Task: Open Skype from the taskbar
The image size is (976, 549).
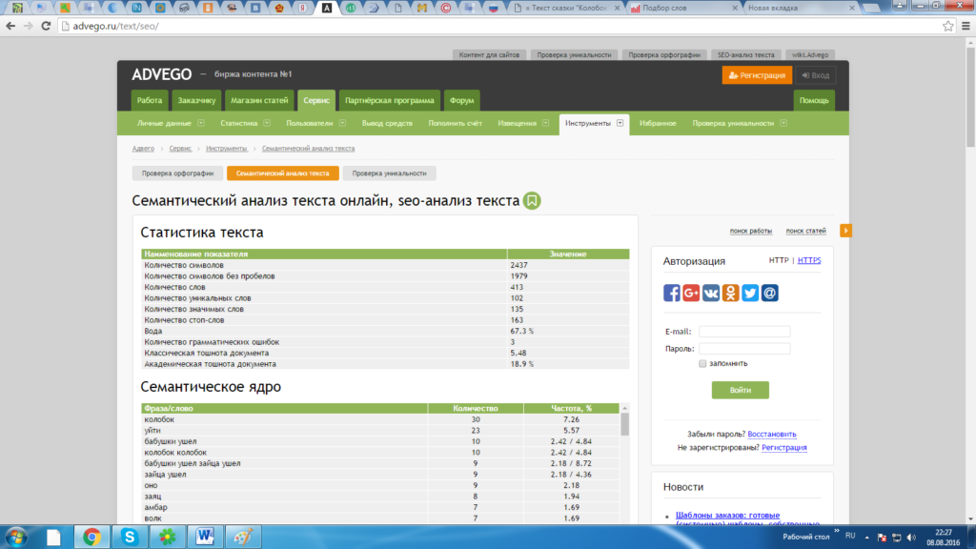Action: [x=130, y=537]
